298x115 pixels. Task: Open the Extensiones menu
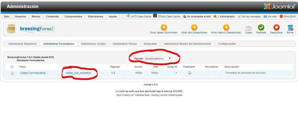(95, 16)
